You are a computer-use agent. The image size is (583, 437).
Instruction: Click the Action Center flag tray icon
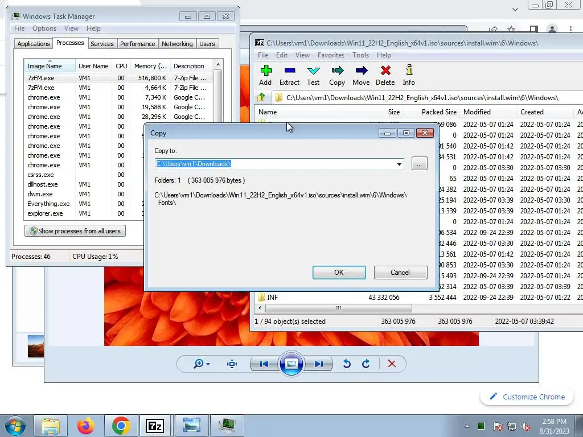498,426
